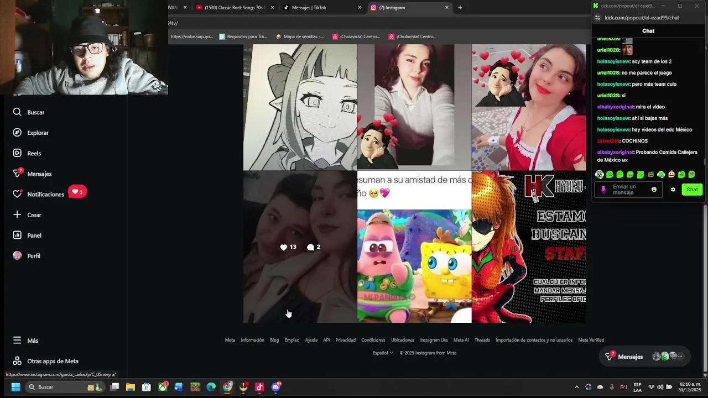
Task: Open the Panel dashboard entry
Action: click(x=27, y=235)
